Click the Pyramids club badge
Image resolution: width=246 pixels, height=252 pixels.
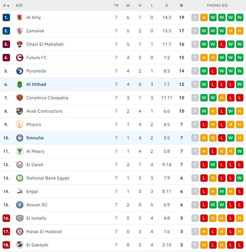tap(20, 71)
